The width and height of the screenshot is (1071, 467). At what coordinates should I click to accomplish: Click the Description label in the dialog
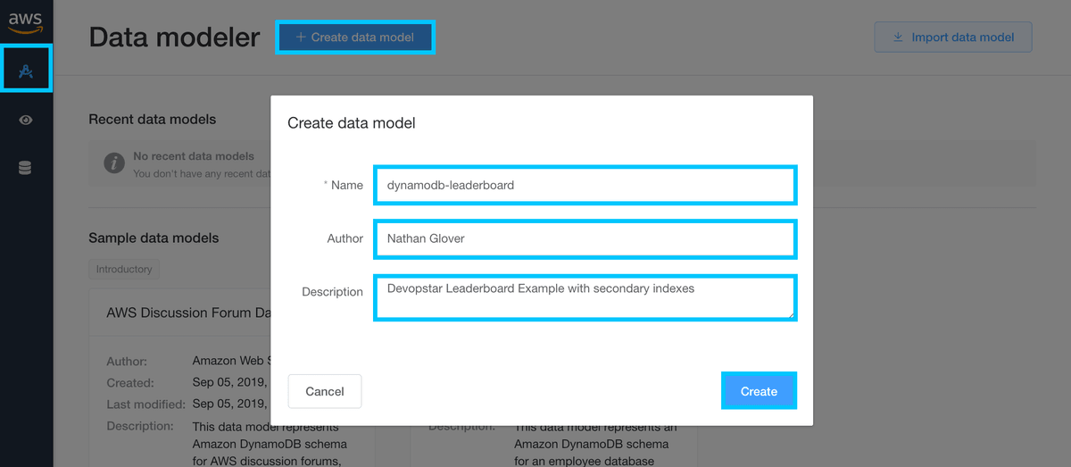pos(332,292)
